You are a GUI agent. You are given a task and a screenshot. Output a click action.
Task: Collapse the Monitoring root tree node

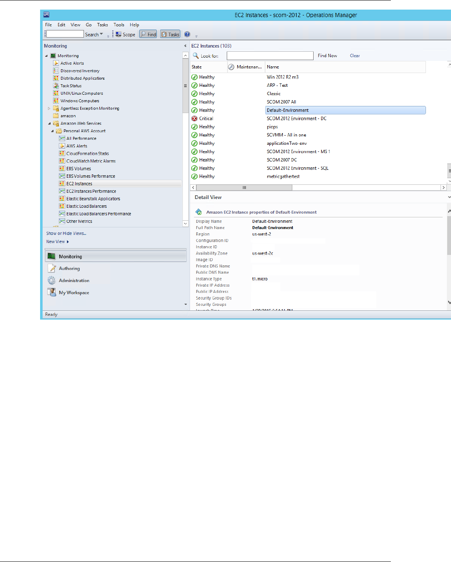pyautogui.click(x=46, y=56)
